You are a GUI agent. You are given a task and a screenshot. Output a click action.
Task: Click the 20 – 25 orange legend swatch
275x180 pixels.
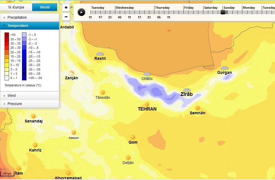tap(7, 52)
